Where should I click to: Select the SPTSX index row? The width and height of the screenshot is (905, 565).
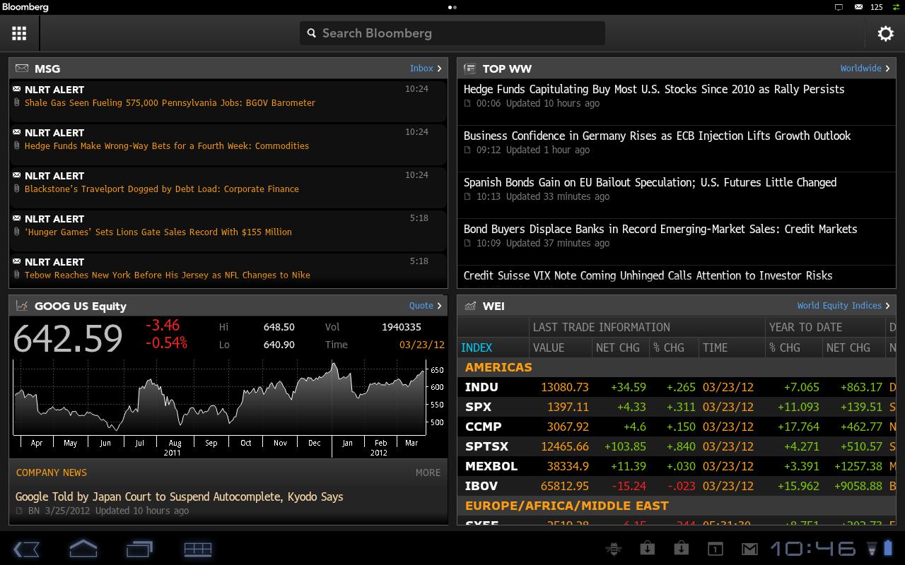click(x=676, y=446)
